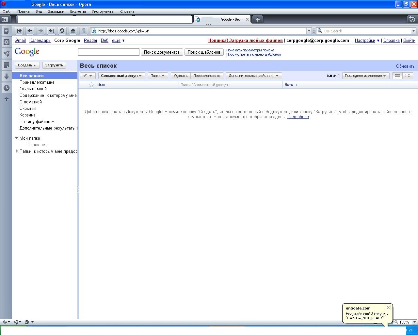Click the Fast Forward navigation button
The width and height of the screenshot is (418, 335).
click(x=51, y=31)
